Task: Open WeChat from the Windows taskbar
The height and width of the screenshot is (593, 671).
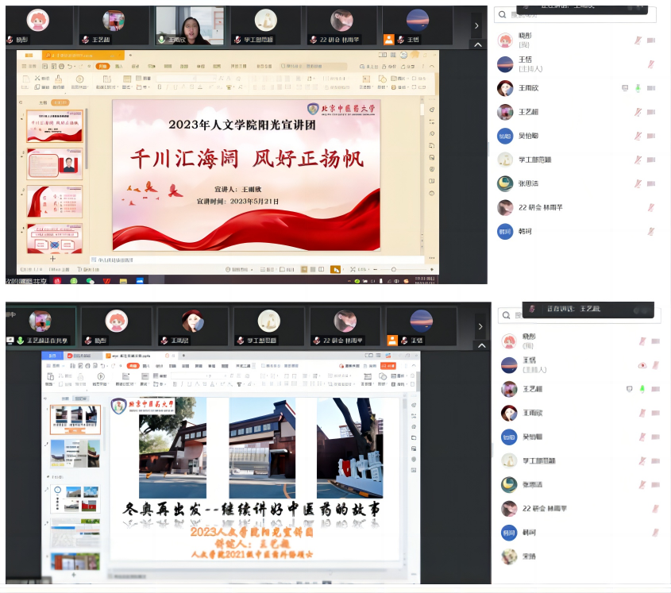Action: tap(90, 280)
